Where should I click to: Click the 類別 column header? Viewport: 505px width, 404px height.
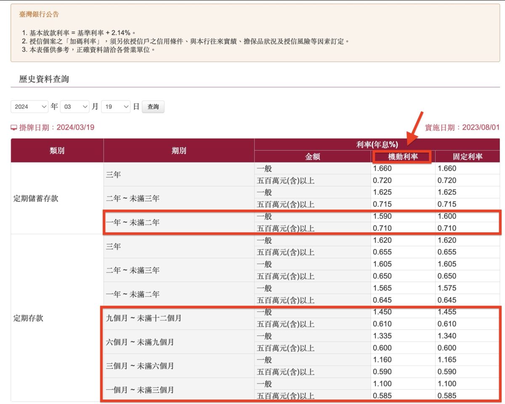coord(57,151)
